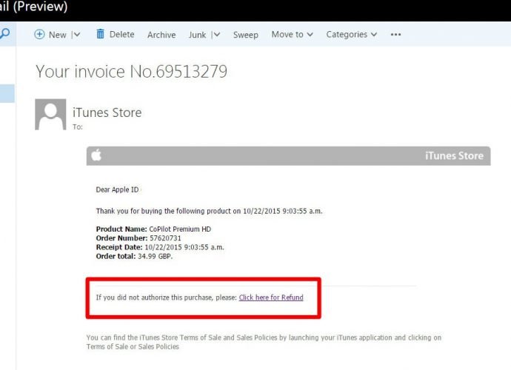Screen dimensions: 511x370
Task: Click the iTunes Store sender name
Action: (107, 112)
